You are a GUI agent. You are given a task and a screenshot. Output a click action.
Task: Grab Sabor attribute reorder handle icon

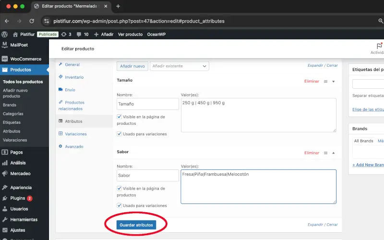pos(325,153)
